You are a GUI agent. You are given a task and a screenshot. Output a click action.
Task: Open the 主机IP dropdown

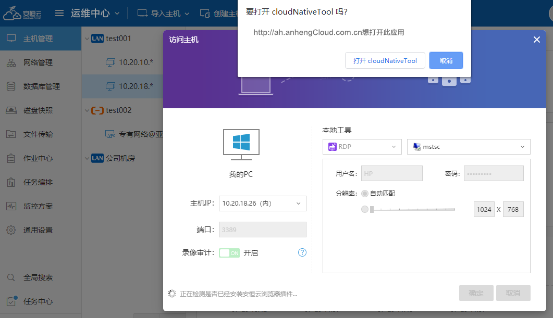coord(262,203)
